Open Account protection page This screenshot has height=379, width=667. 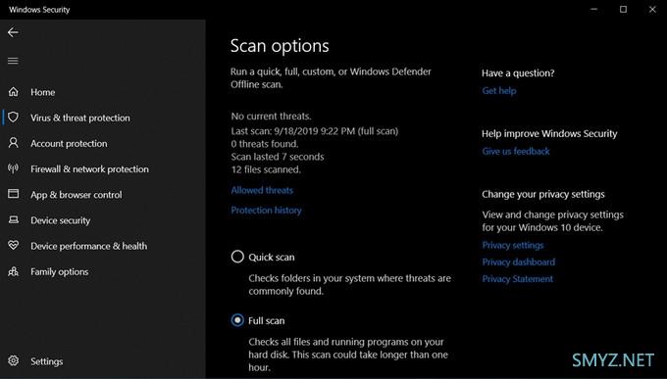click(69, 144)
